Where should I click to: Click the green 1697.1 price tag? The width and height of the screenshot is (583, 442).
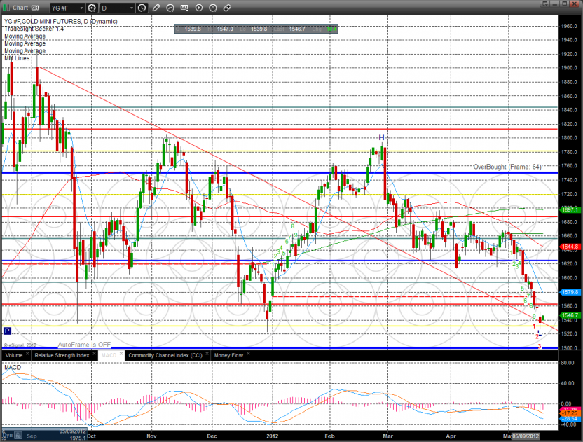[568, 209]
